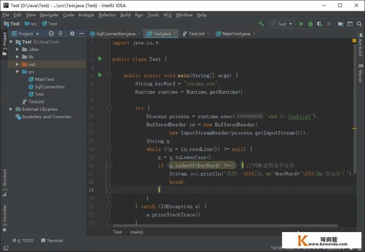The width and height of the screenshot is (365, 252).
Task: Click the locate target icon in Project panel
Action: tap(51, 33)
